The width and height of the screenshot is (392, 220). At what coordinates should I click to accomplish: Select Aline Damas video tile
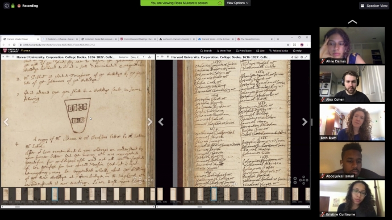point(352,45)
